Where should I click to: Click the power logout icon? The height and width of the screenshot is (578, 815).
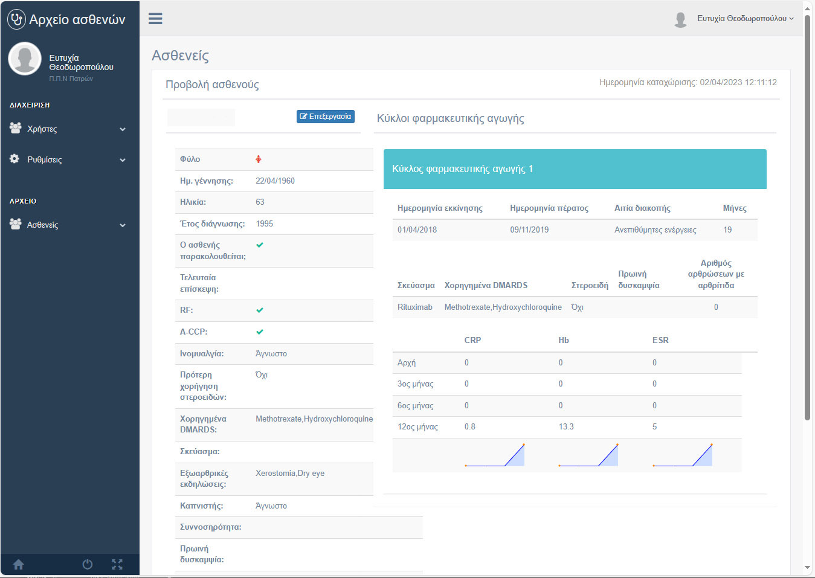[88, 564]
